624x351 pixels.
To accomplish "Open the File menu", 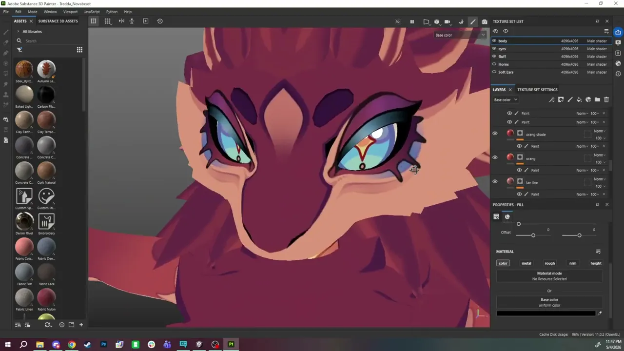I will point(6,12).
